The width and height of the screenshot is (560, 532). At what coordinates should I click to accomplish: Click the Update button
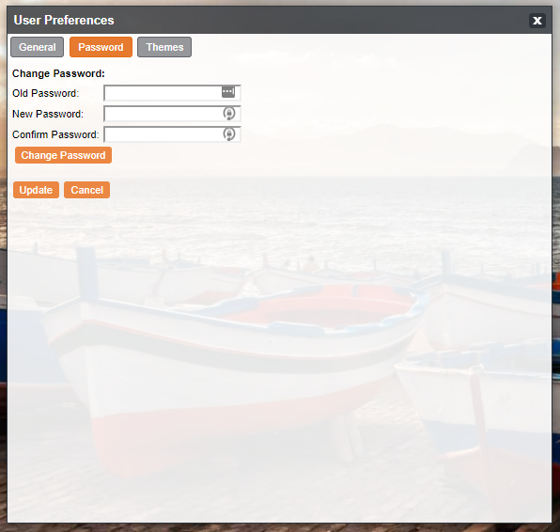click(x=36, y=190)
